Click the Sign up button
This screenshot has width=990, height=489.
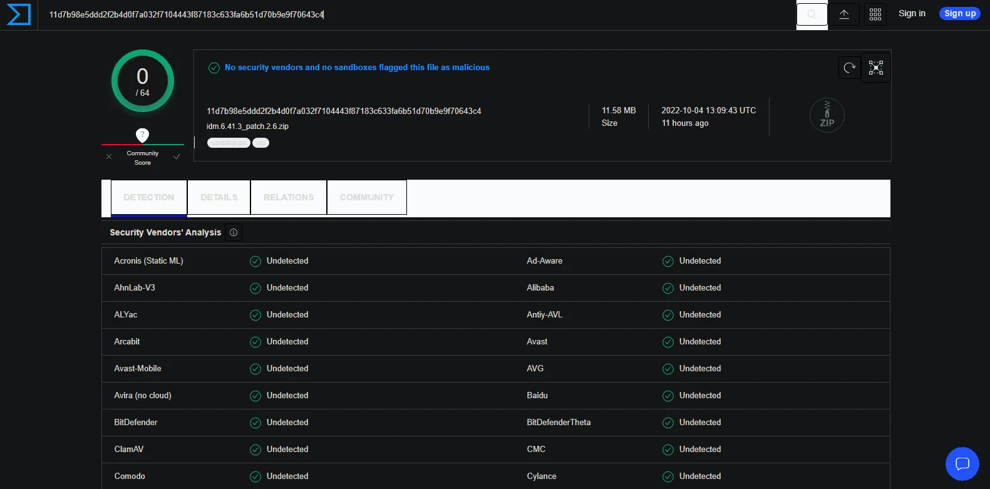pyautogui.click(x=960, y=13)
